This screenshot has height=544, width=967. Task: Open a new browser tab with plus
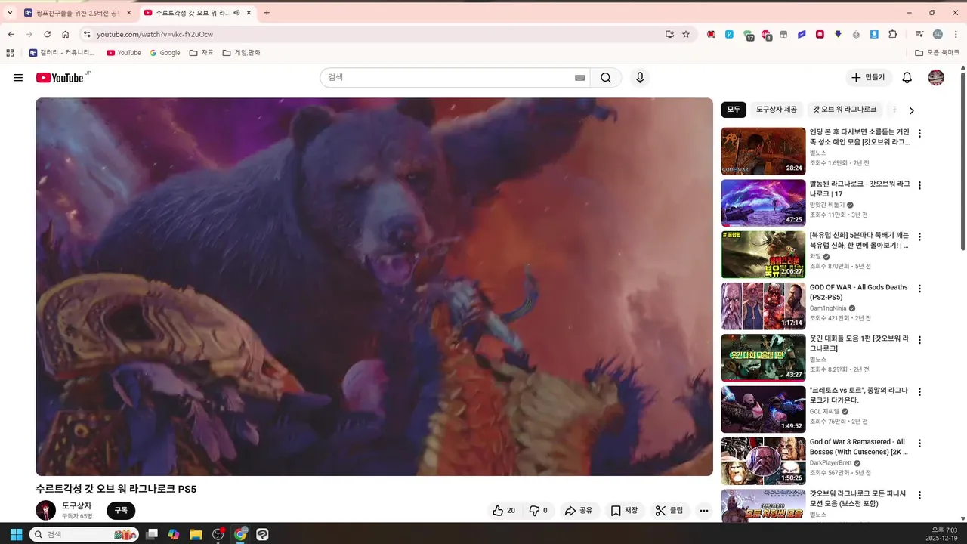coord(267,13)
